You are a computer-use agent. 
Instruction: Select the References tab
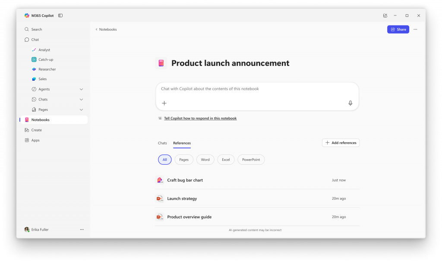[182, 143]
